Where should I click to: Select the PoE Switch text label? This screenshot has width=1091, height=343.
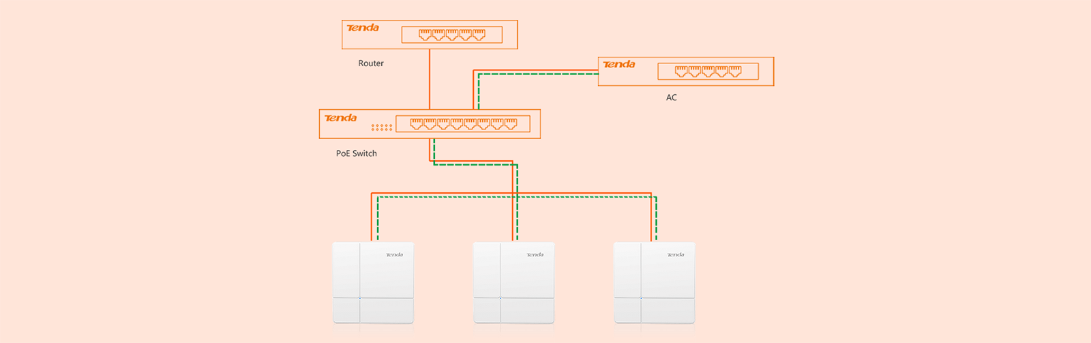click(356, 153)
